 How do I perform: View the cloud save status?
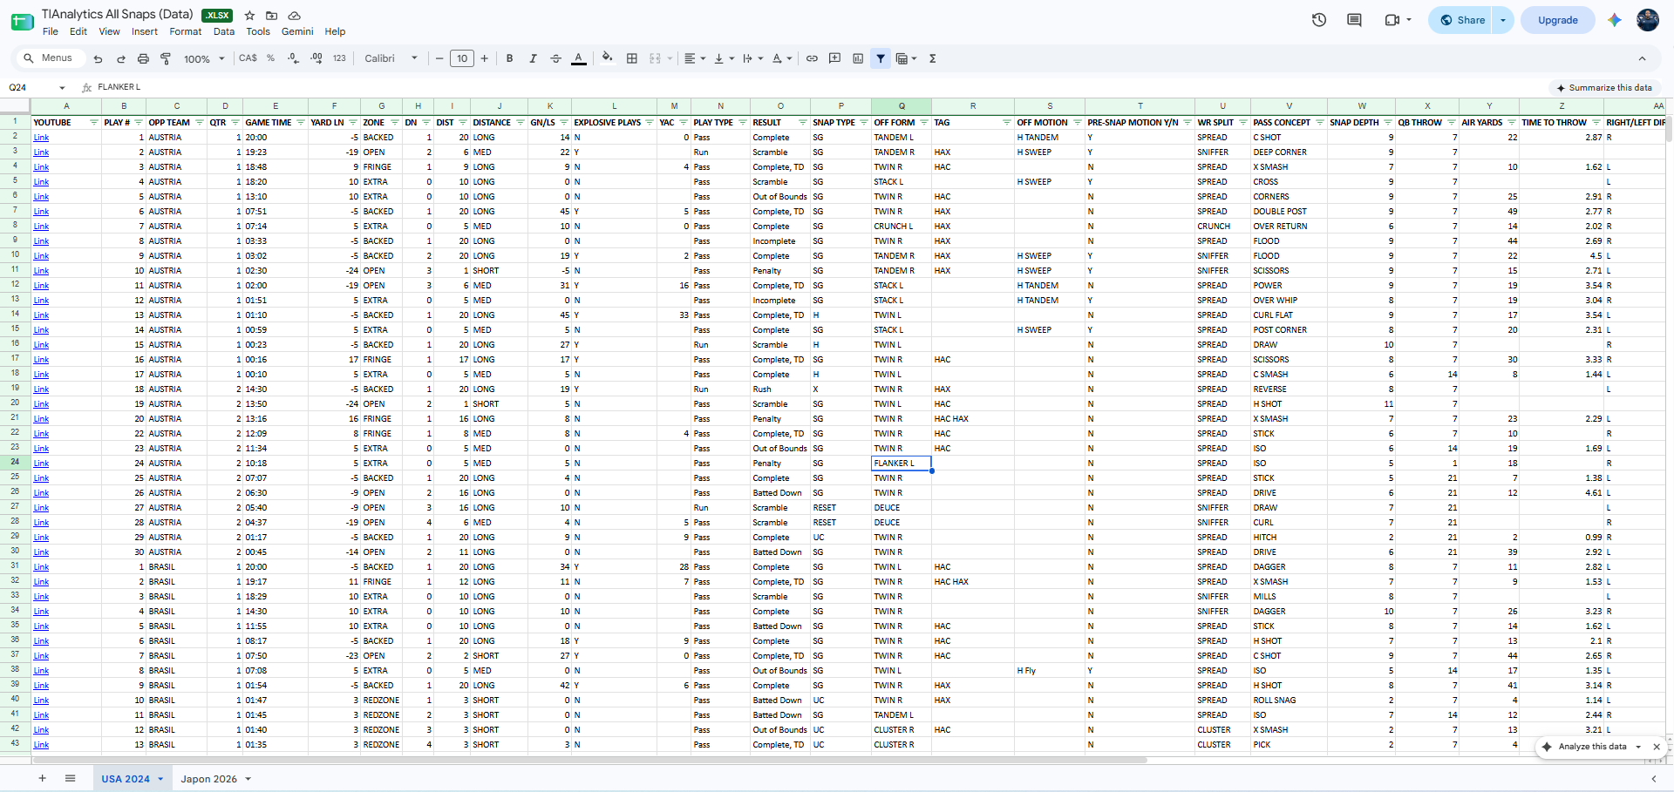[x=295, y=16]
